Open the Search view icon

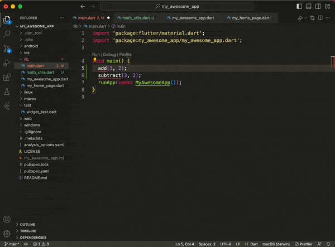point(7,34)
